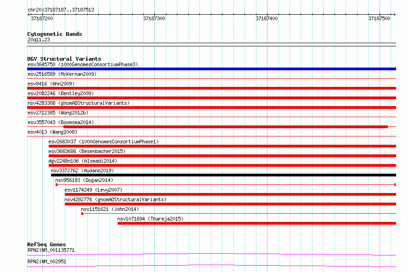The image size is (409, 272).
Task: Click the nsv4283388 (gnomADStructuralVariants) label
Action: pyautogui.click(x=79, y=103)
